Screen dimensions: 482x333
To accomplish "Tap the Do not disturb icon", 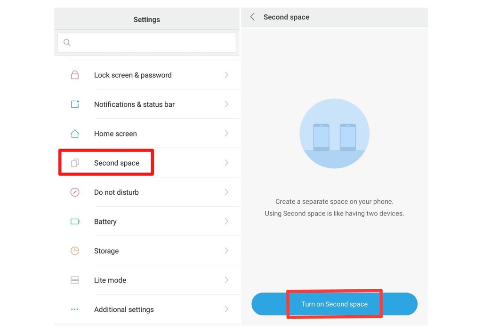I will tap(75, 192).
